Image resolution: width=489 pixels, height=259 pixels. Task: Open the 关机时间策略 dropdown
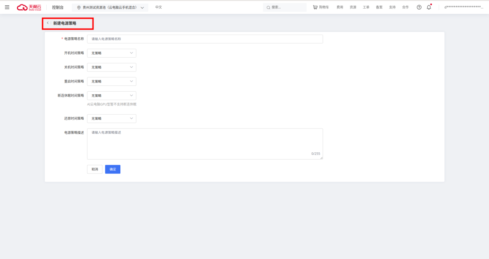[x=111, y=67]
